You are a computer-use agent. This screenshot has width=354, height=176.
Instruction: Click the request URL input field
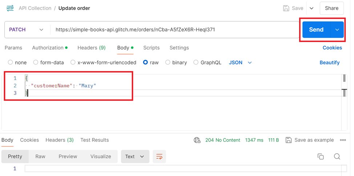coord(174,30)
